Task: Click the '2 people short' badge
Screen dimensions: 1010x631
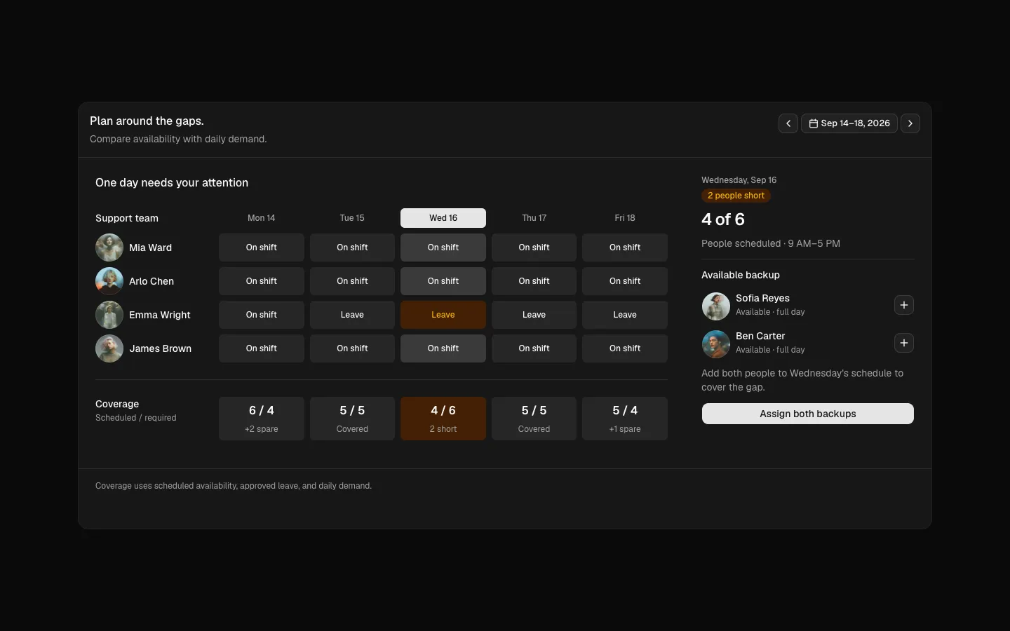Action: click(736, 196)
